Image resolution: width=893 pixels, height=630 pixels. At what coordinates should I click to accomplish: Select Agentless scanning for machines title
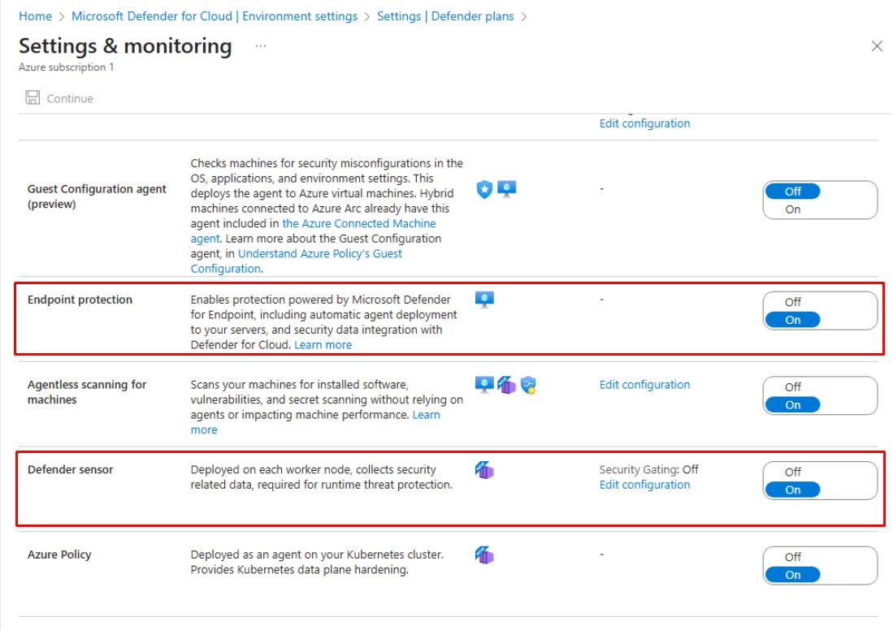(87, 392)
